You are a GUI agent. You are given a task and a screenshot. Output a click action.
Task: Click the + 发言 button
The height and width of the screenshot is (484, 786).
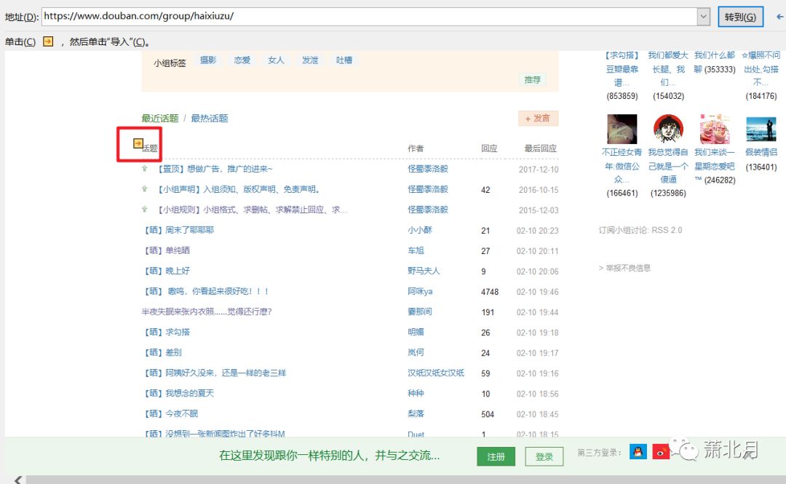pos(538,119)
